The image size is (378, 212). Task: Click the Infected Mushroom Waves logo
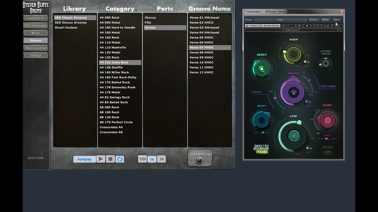point(263,26)
